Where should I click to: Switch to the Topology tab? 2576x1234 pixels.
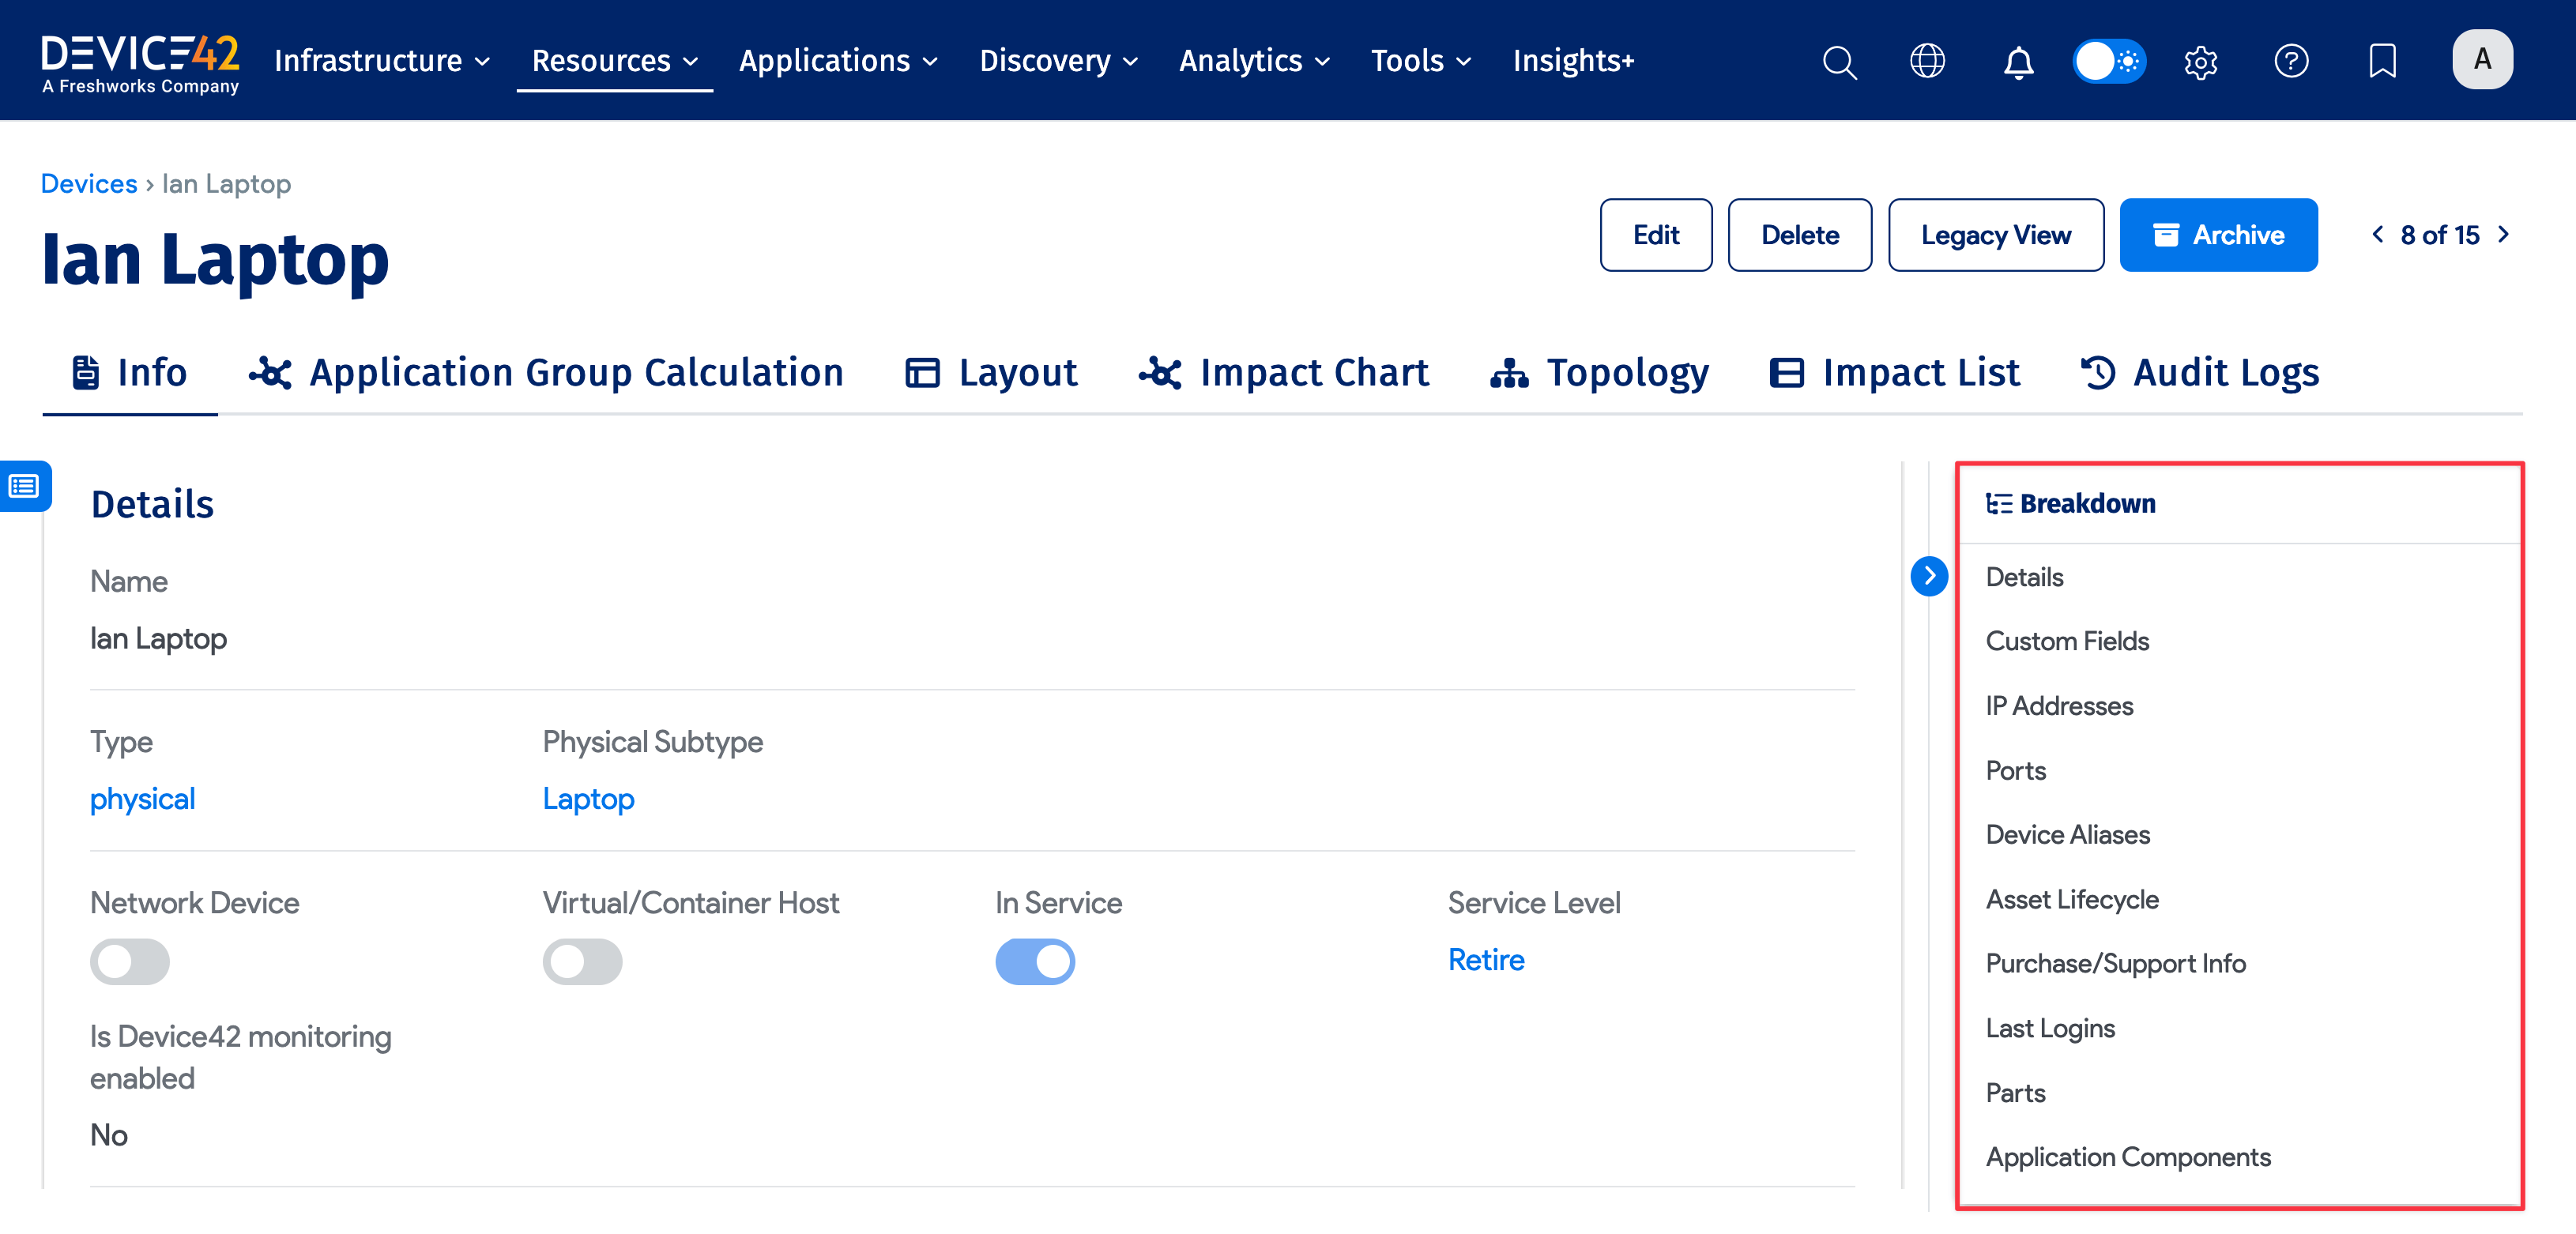coord(1599,373)
